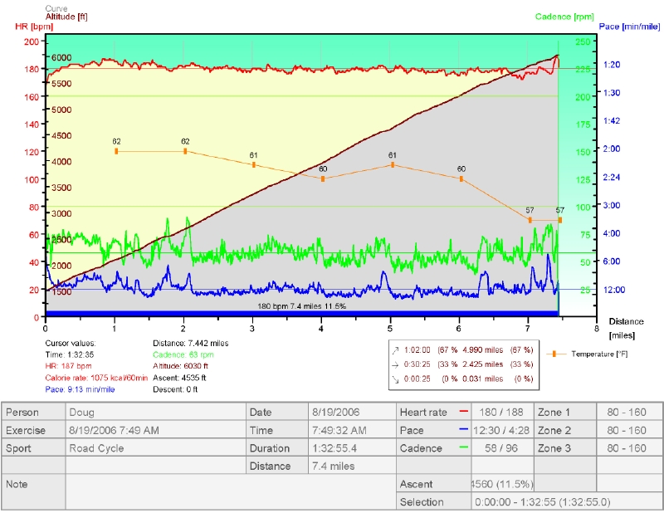Click the 62 temperature marker at mile 1
664x513 pixels.
pos(116,151)
